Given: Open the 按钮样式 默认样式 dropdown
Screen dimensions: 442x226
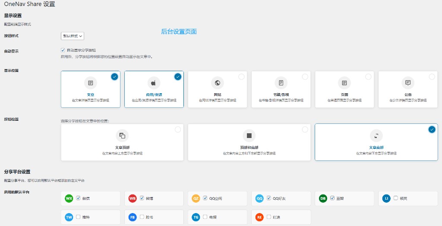Looking at the screenshot, I should click(73, 36).
